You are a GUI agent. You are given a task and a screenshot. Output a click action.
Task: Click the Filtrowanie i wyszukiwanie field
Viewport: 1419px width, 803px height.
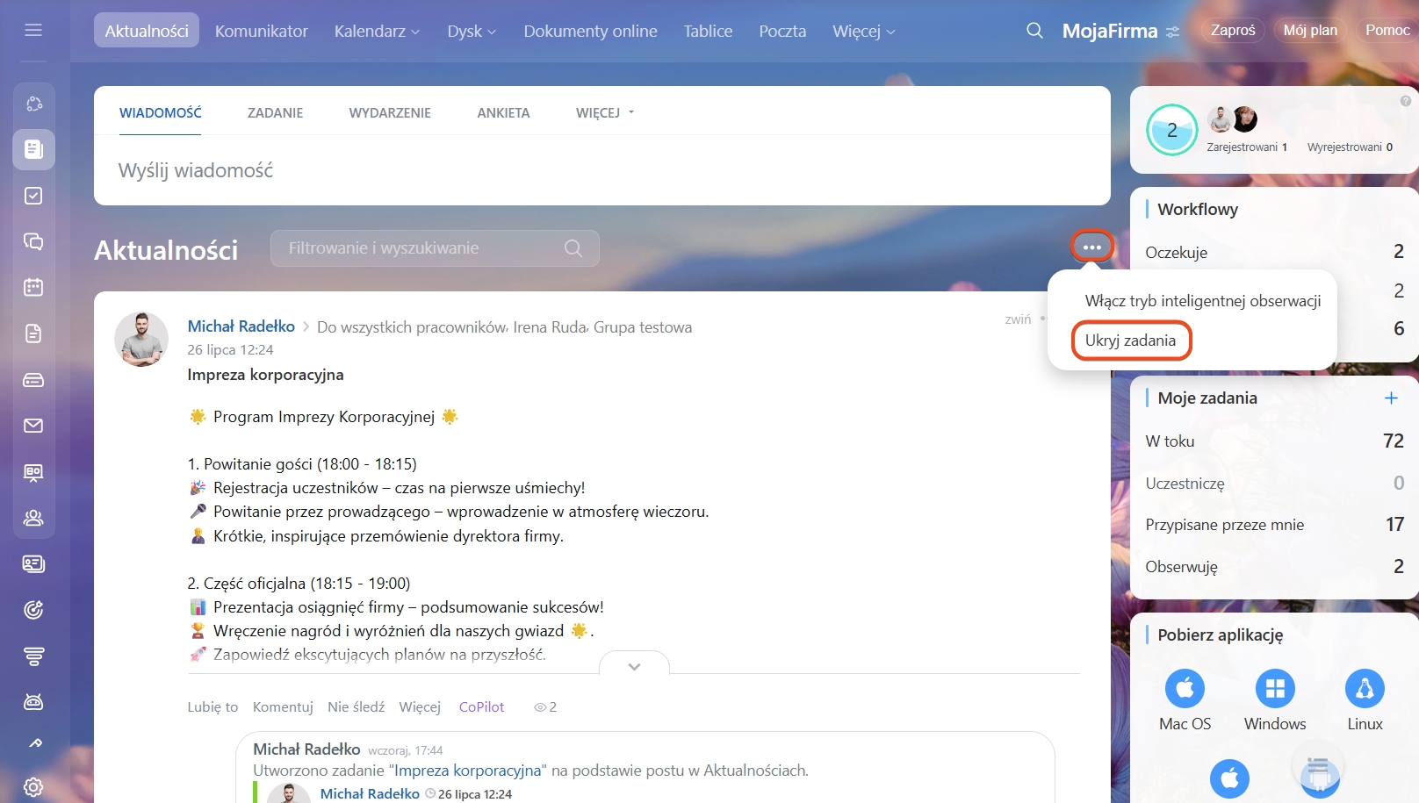pyautogui.click(x=421, y=248)
